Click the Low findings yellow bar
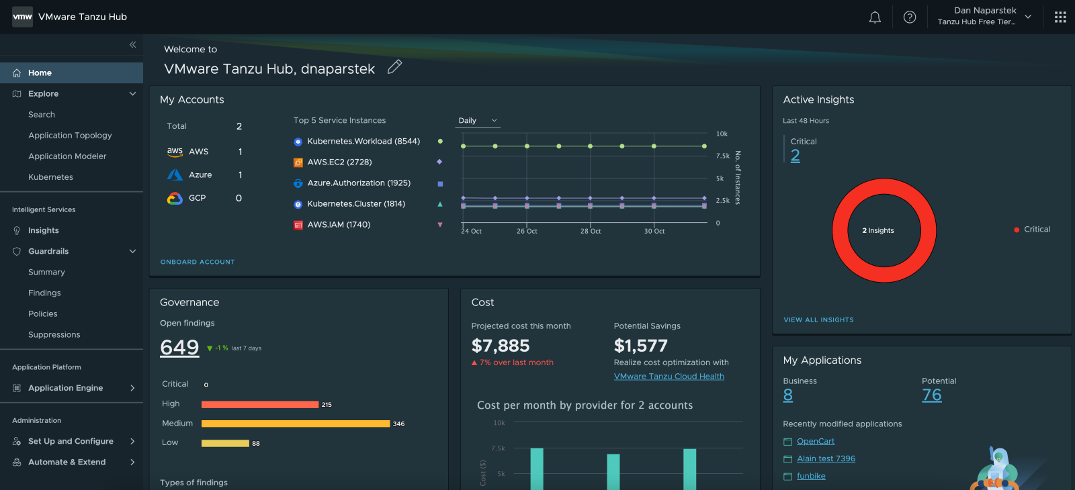This screenshot has width=1075, height=490. pyautogui.click(x=225, y=444)
